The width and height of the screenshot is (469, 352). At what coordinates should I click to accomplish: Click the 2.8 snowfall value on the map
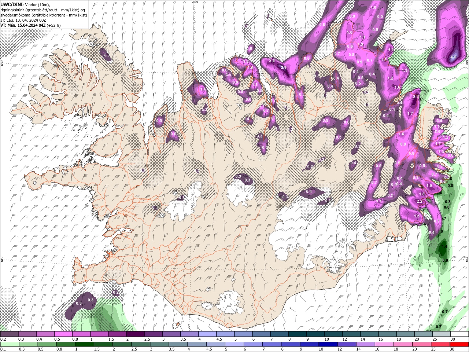416,96
